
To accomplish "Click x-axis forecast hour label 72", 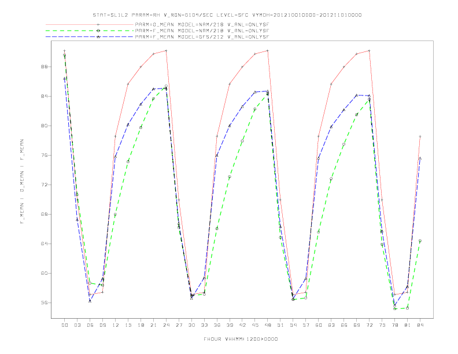I will [370, 325].
